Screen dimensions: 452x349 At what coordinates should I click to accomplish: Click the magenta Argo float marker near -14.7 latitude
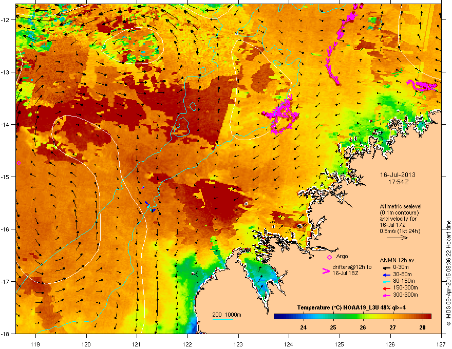coord(18,163)
